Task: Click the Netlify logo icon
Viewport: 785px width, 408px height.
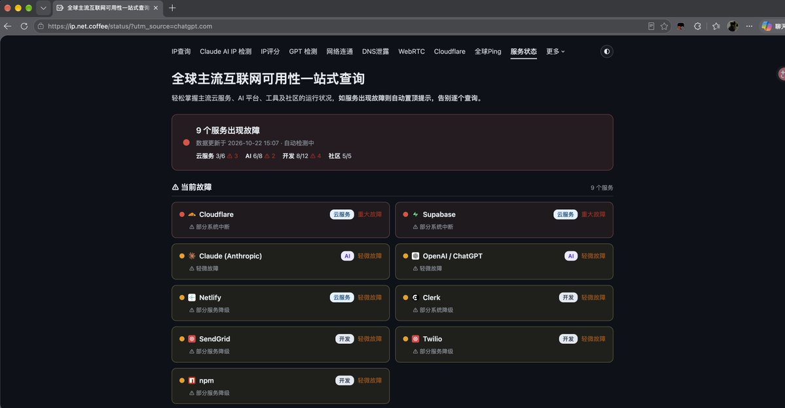Action: pyautogui.click(x=192, y=297)
